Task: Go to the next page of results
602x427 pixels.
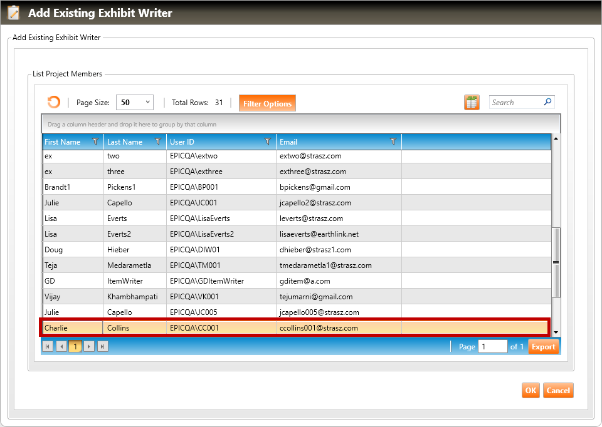Action: point(89,346)
